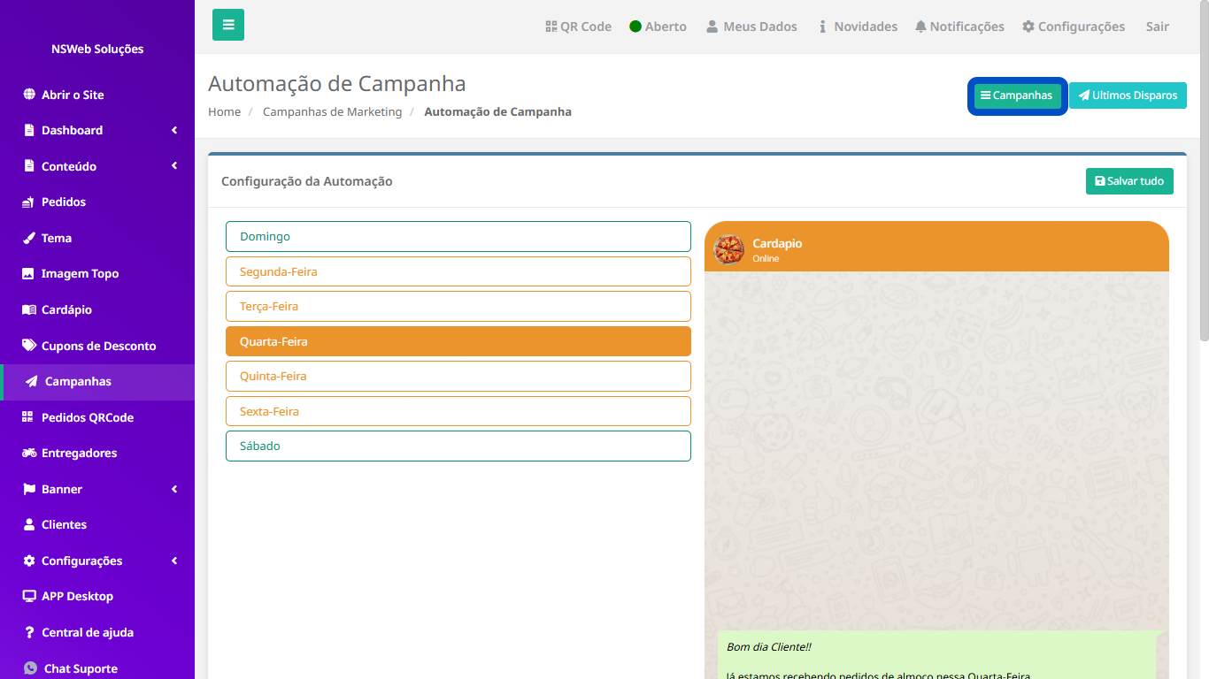
Task: Click the Campanhas paper plane sidebar icon
Action: 31,382
